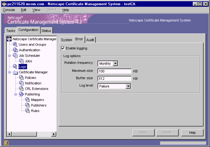Click the Users and Groups icon

click(15, 44)
